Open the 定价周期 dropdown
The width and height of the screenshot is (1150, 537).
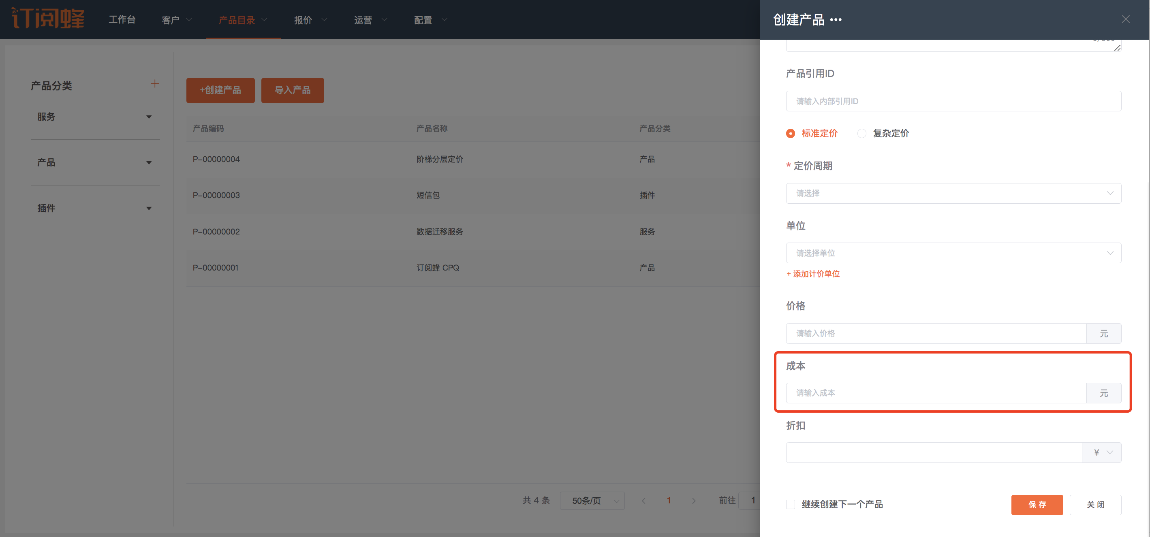953,193
